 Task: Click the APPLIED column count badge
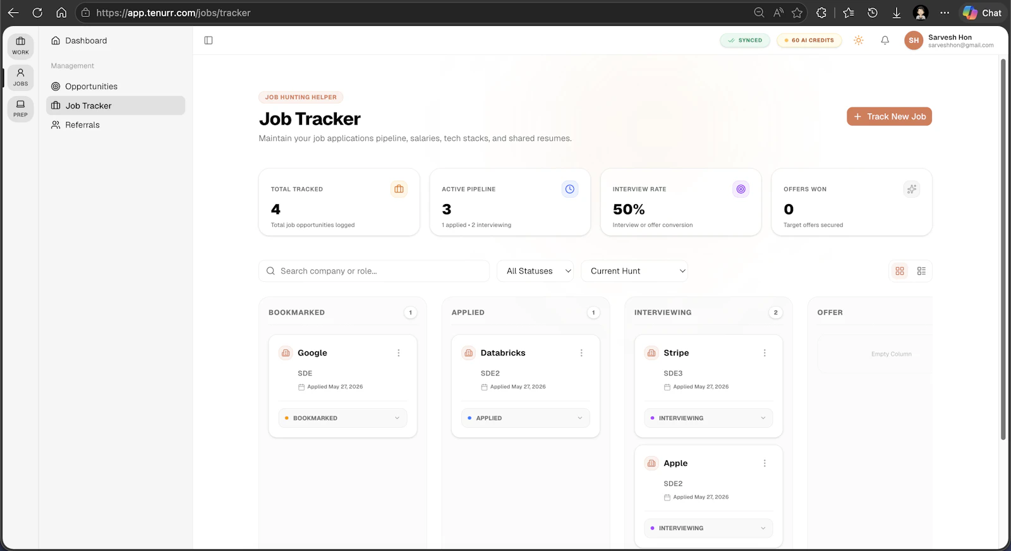coord(593,313)
